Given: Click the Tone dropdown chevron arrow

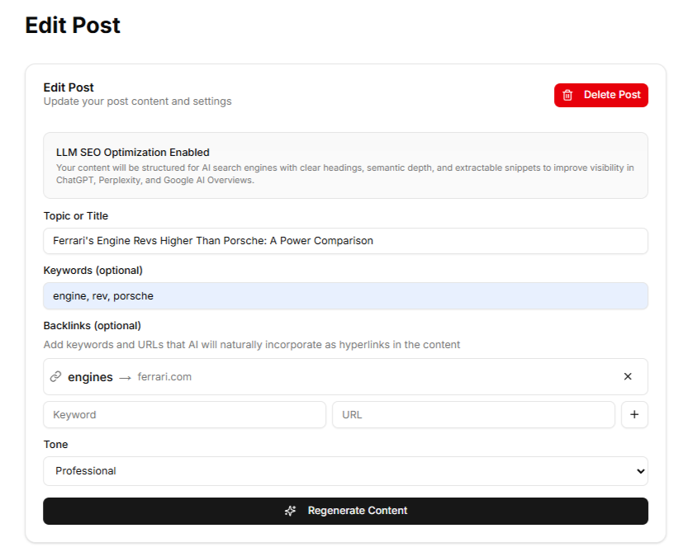Looking at the screenshot, I should point(640,471).
